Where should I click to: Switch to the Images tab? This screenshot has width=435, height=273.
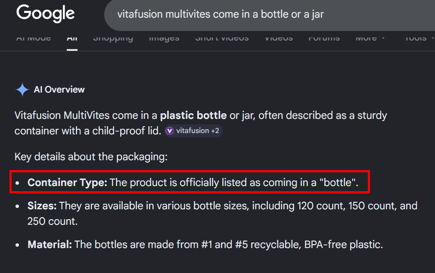click(x=164, y=38)
